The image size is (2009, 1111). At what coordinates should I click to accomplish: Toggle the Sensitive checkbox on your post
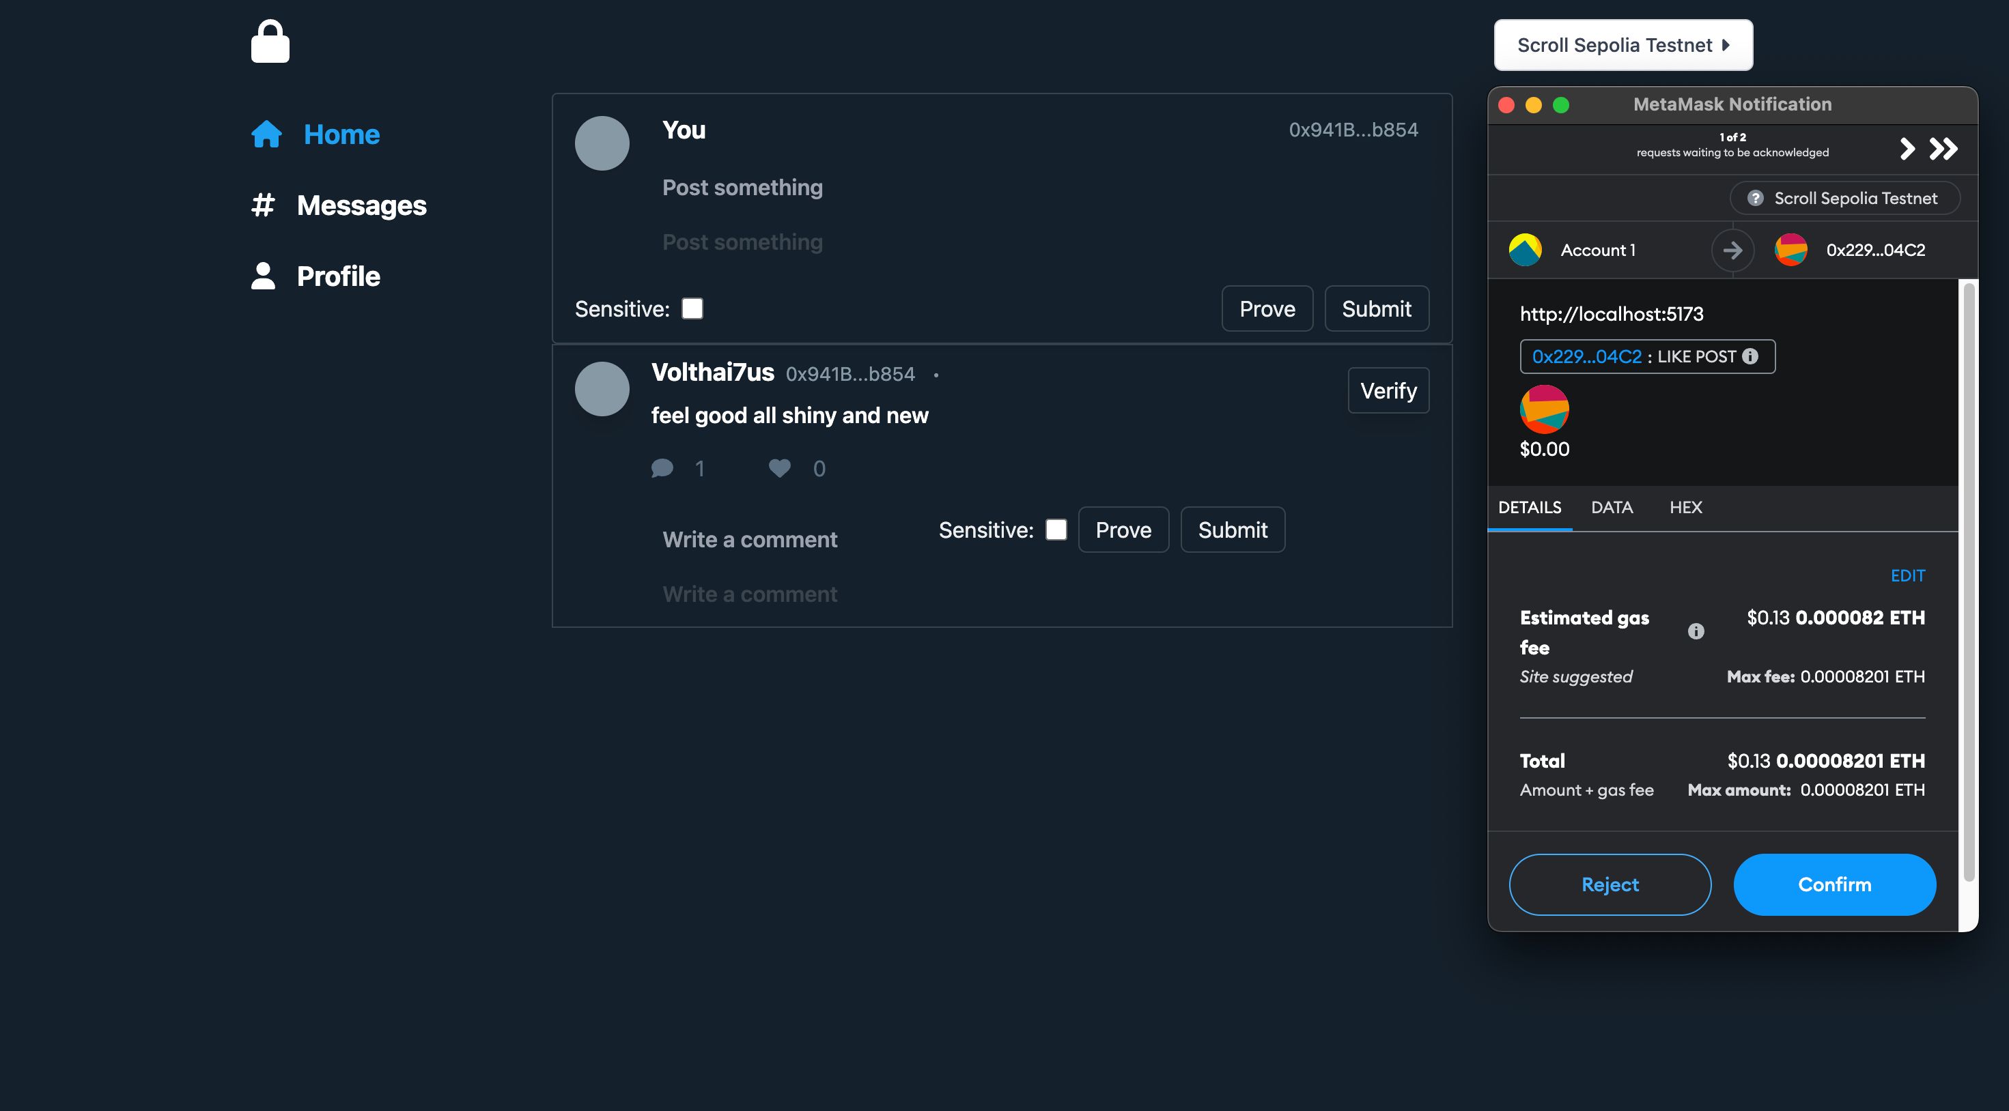691,308
